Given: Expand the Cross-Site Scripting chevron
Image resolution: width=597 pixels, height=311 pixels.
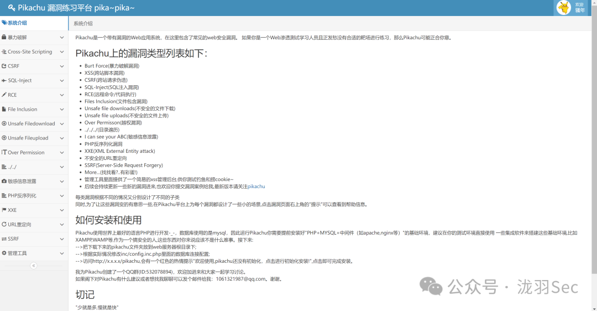Looking at the screenshot, I should click(x=62, y=52).
